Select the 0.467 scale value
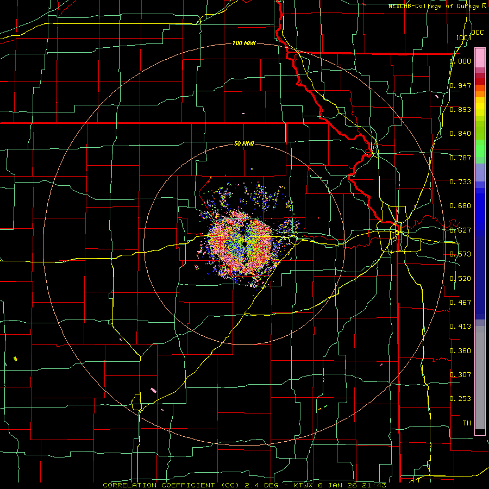Screen dimensions: 489x489 [x=460, y=303]
